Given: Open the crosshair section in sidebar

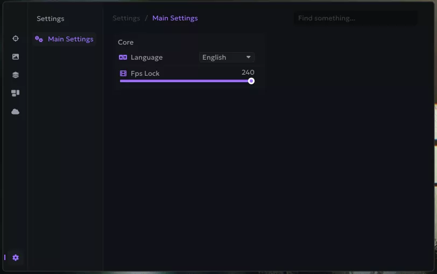Looking at the screenshot, I should pyautogui.click(x=16, y=39).
